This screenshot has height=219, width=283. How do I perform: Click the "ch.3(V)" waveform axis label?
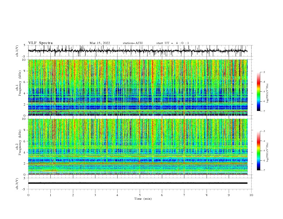(17, 184)
